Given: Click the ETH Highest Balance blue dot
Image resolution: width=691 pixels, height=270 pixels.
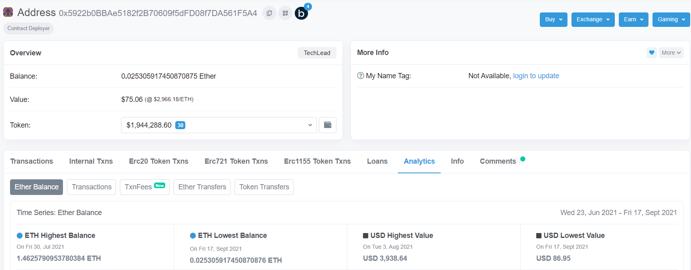Looking at the screenshot, I should (20, 235).
